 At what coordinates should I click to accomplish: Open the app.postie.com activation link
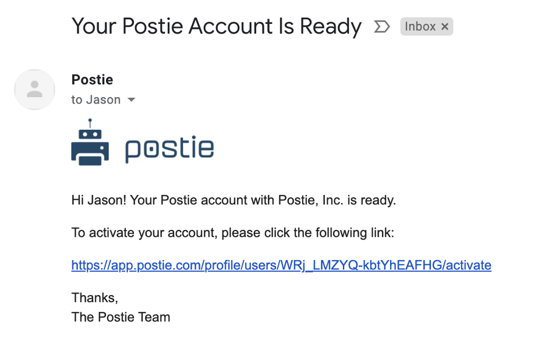[x=281, y=266]
